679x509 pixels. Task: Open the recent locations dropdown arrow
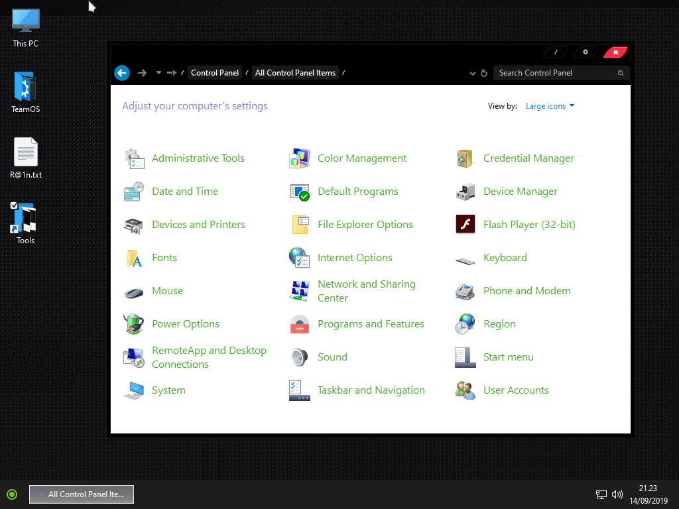click(159, 73)
